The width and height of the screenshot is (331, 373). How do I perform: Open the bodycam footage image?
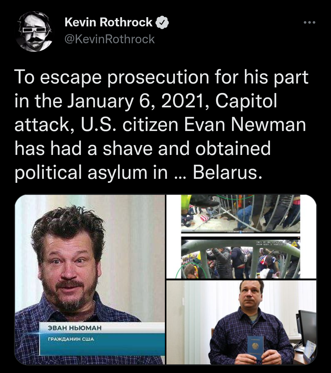pos(241,236)
